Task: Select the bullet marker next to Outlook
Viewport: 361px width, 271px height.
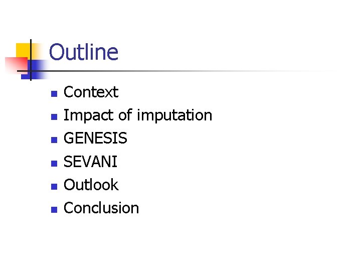Action: coord(54,186)
